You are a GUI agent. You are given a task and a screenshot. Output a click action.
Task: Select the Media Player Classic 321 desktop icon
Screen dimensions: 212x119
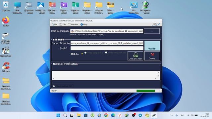click(6, 52)
